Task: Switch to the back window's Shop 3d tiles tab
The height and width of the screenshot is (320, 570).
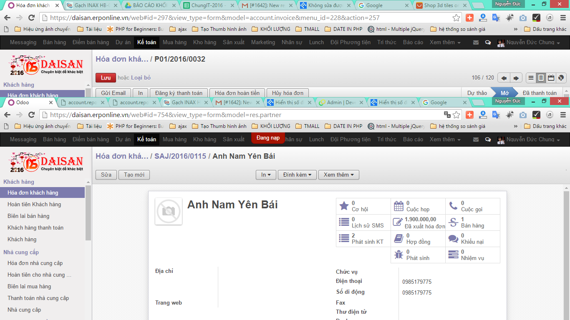Action: click(441, 5)
